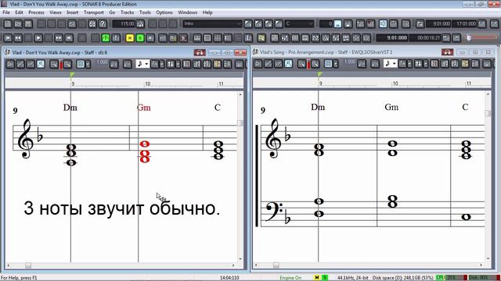Click left Staff window vertical scrollbar thumb

(x=240, y=123)
